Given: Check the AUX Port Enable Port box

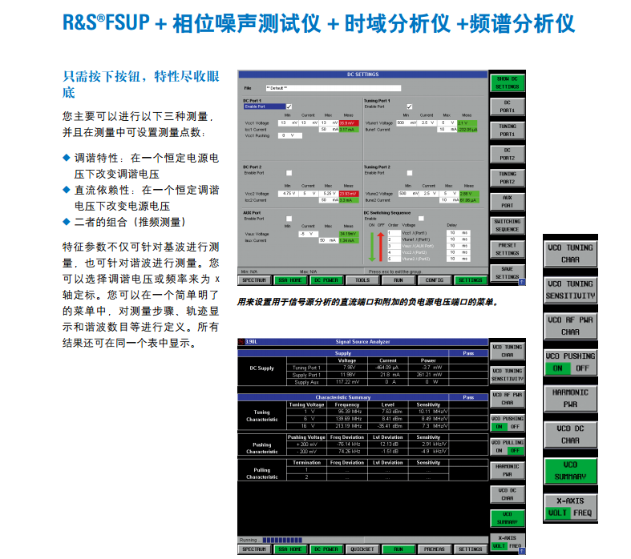Looking at the screenshot, I should [289, 219].
